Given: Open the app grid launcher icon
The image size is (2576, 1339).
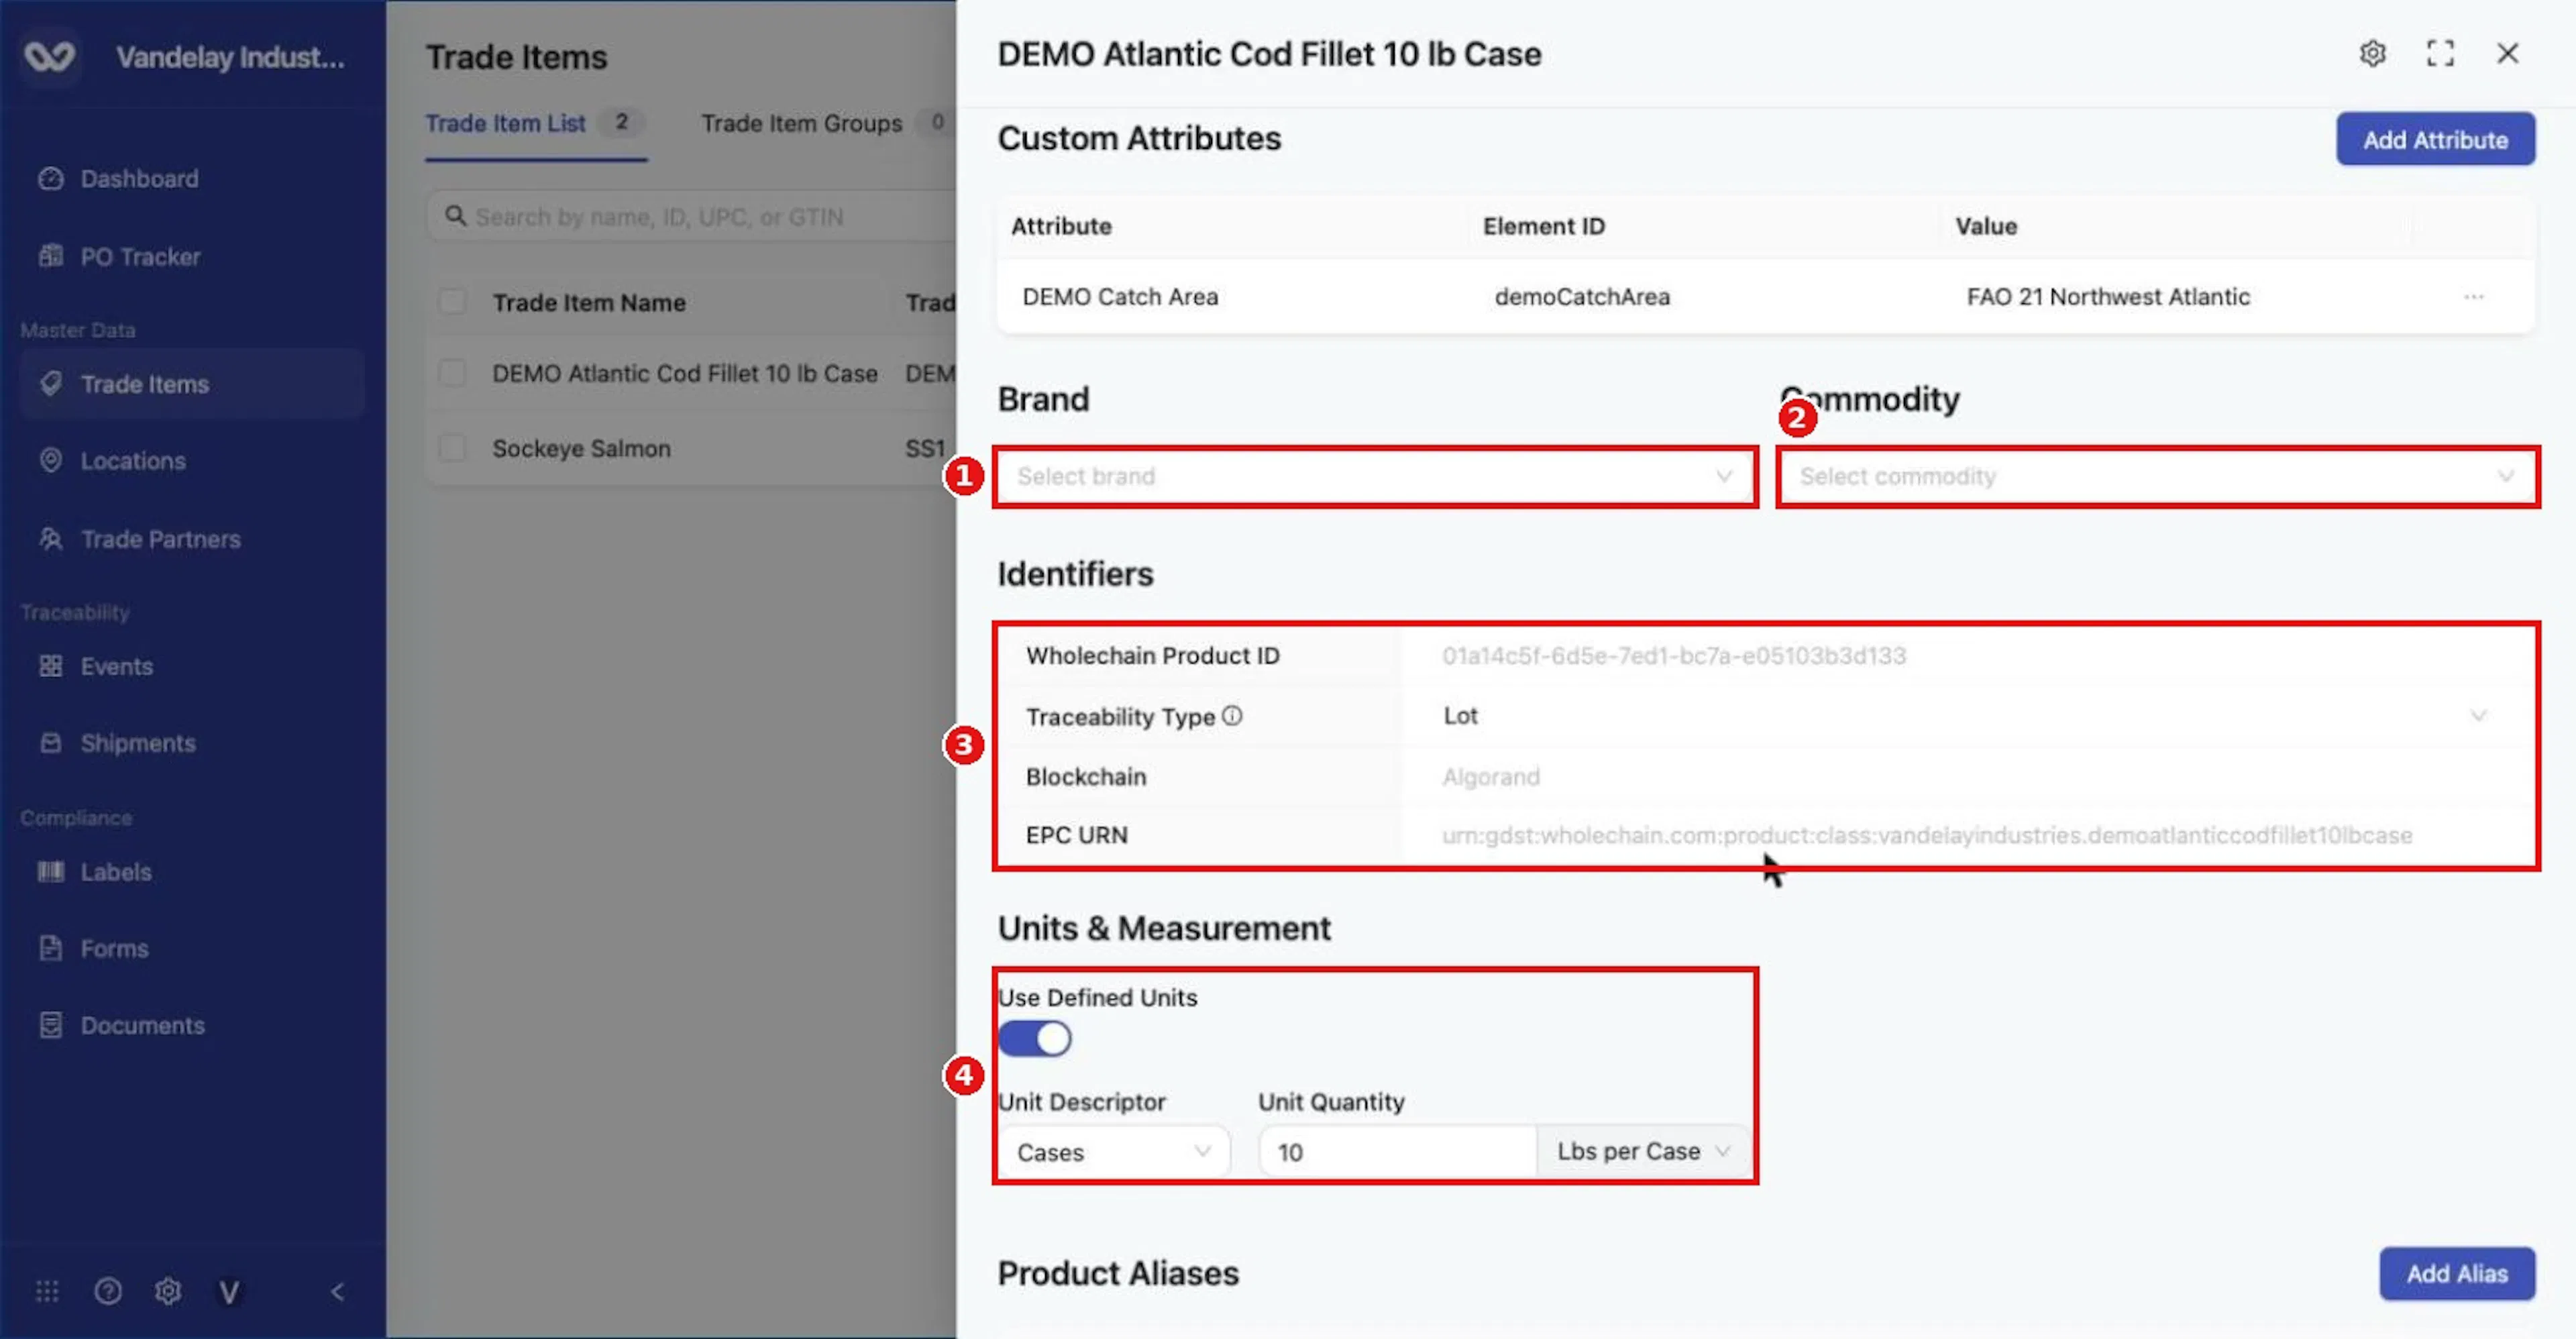Looking at the screenshot, I should click(47, 1291).
